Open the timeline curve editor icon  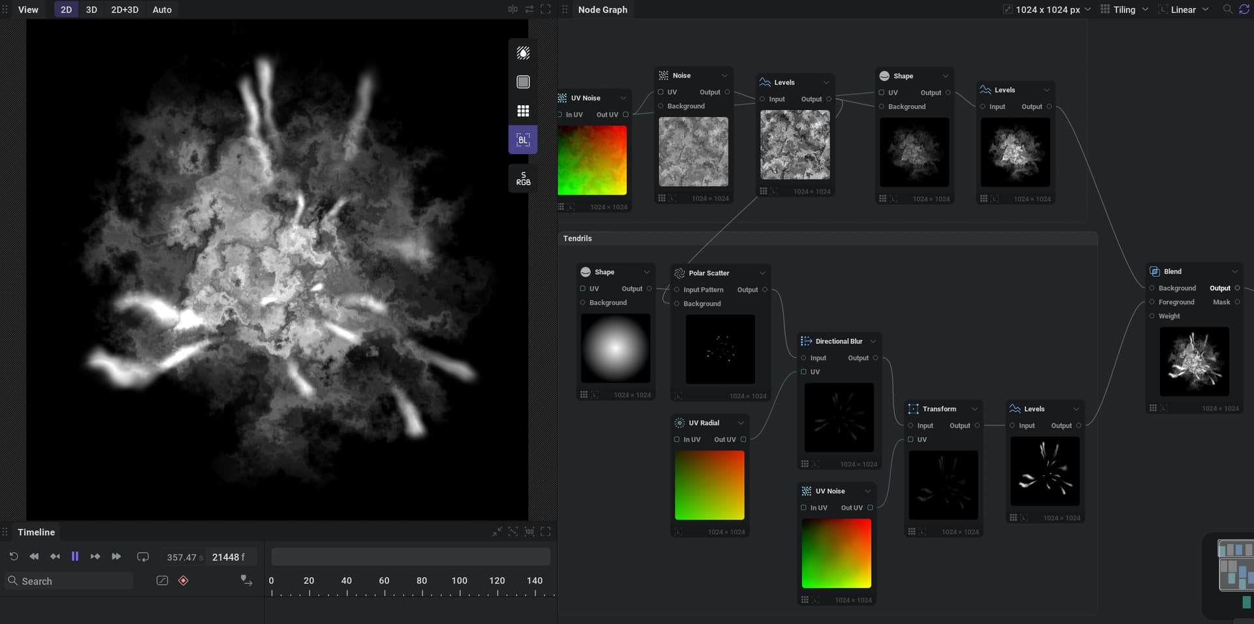click(x=163, y=580)
